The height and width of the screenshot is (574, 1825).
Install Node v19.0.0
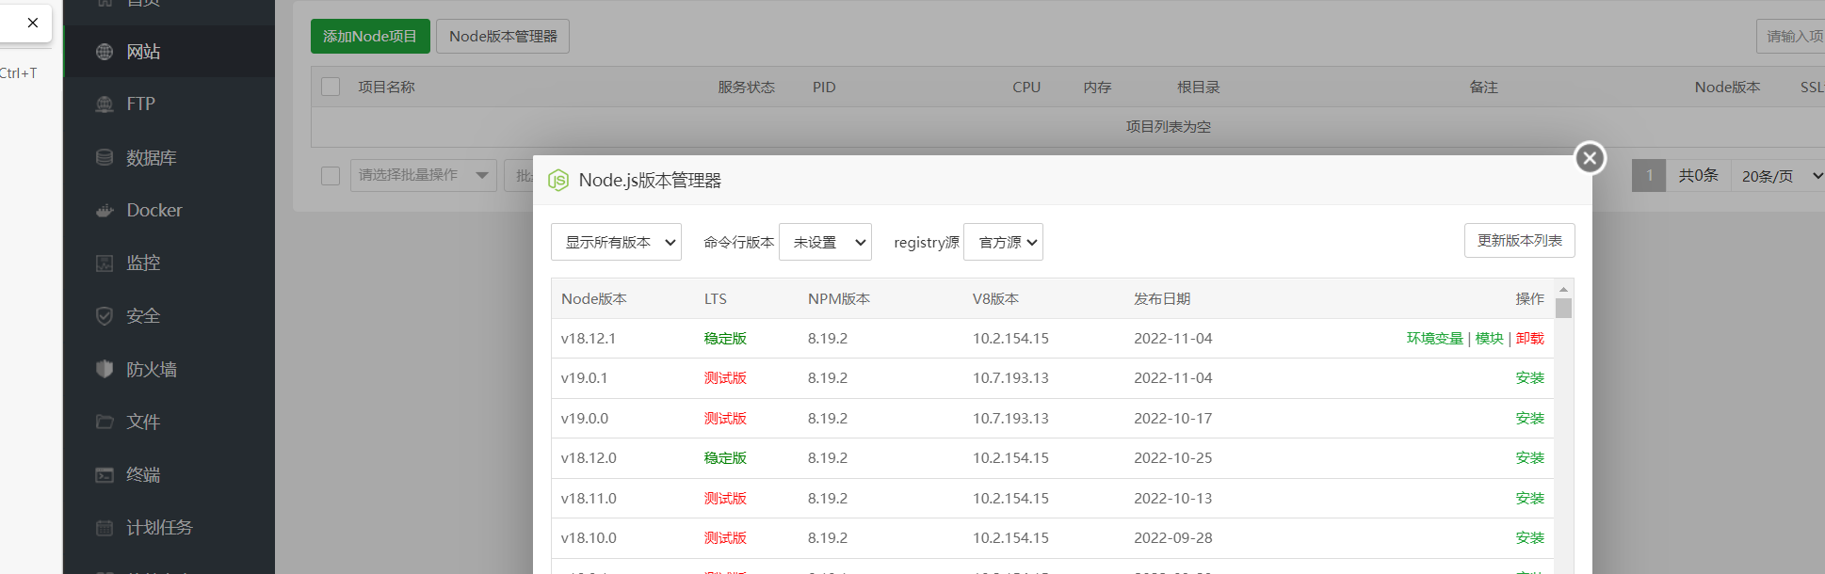(x=1530, y=418)
